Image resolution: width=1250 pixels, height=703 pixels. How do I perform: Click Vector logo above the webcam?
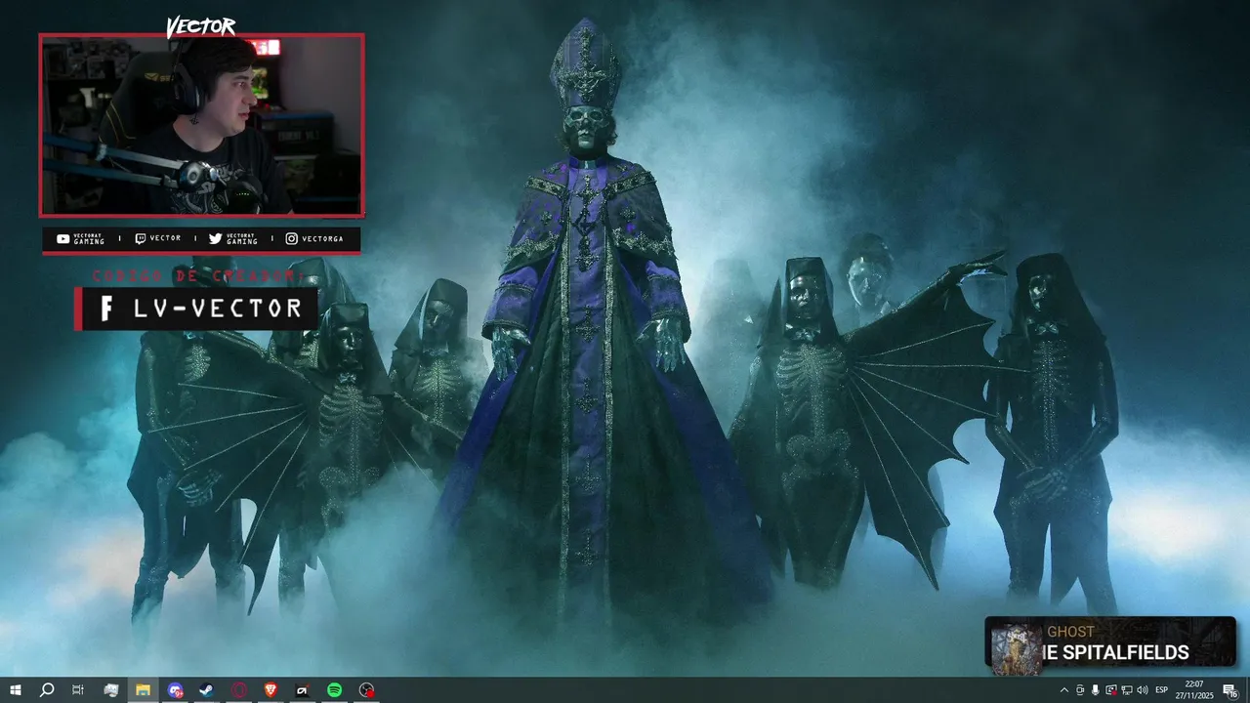(200, 26)
